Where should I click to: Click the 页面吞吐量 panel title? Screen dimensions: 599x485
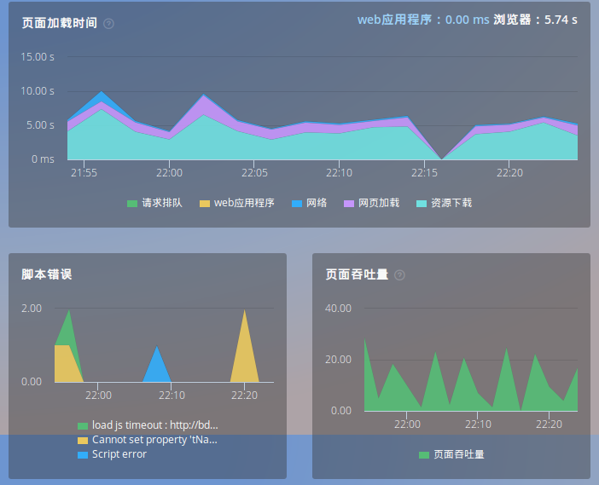click(357, 274)
